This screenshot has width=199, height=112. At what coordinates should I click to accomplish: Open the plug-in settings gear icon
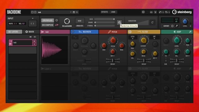tap(143, 12)
